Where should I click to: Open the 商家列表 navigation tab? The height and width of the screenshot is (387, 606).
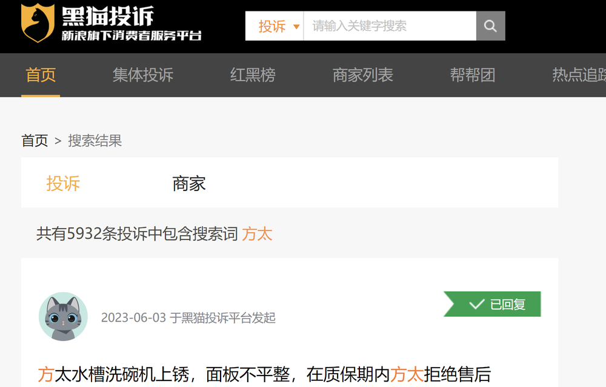[x=363, y=75]
